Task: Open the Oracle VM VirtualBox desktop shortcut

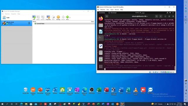Action: pyautogui.click(x=114, y=91)
